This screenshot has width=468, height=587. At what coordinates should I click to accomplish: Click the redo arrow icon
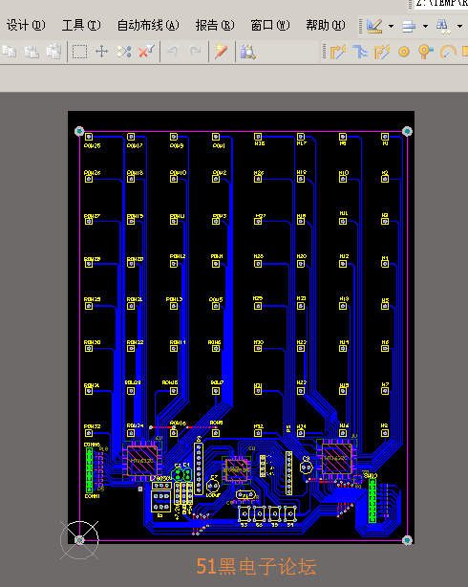click(195, 51)
